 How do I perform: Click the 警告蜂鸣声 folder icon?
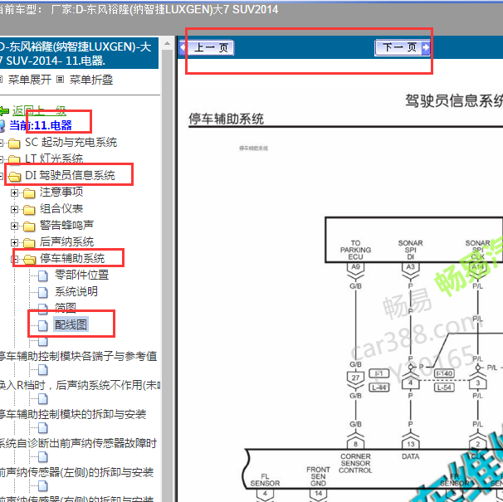pos(29,227)
